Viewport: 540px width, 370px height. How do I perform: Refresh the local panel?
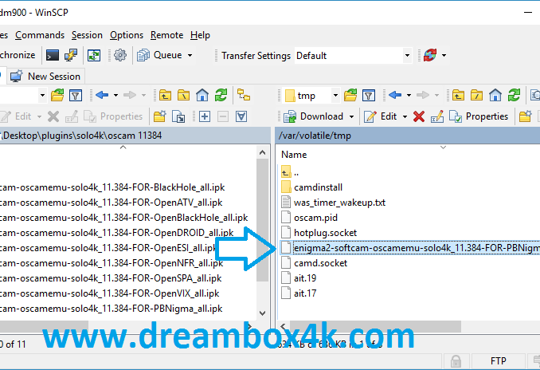point(221,95)
